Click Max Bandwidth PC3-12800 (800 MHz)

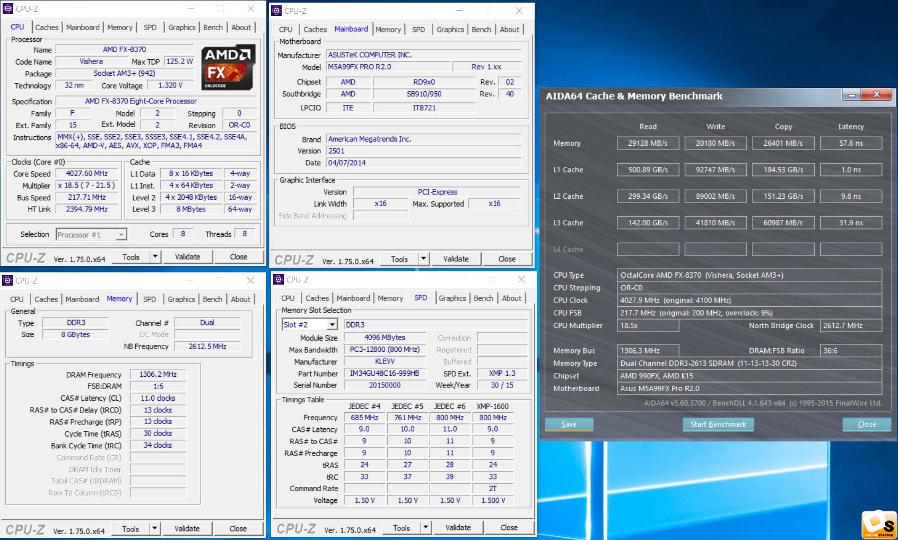pos(385,350)
